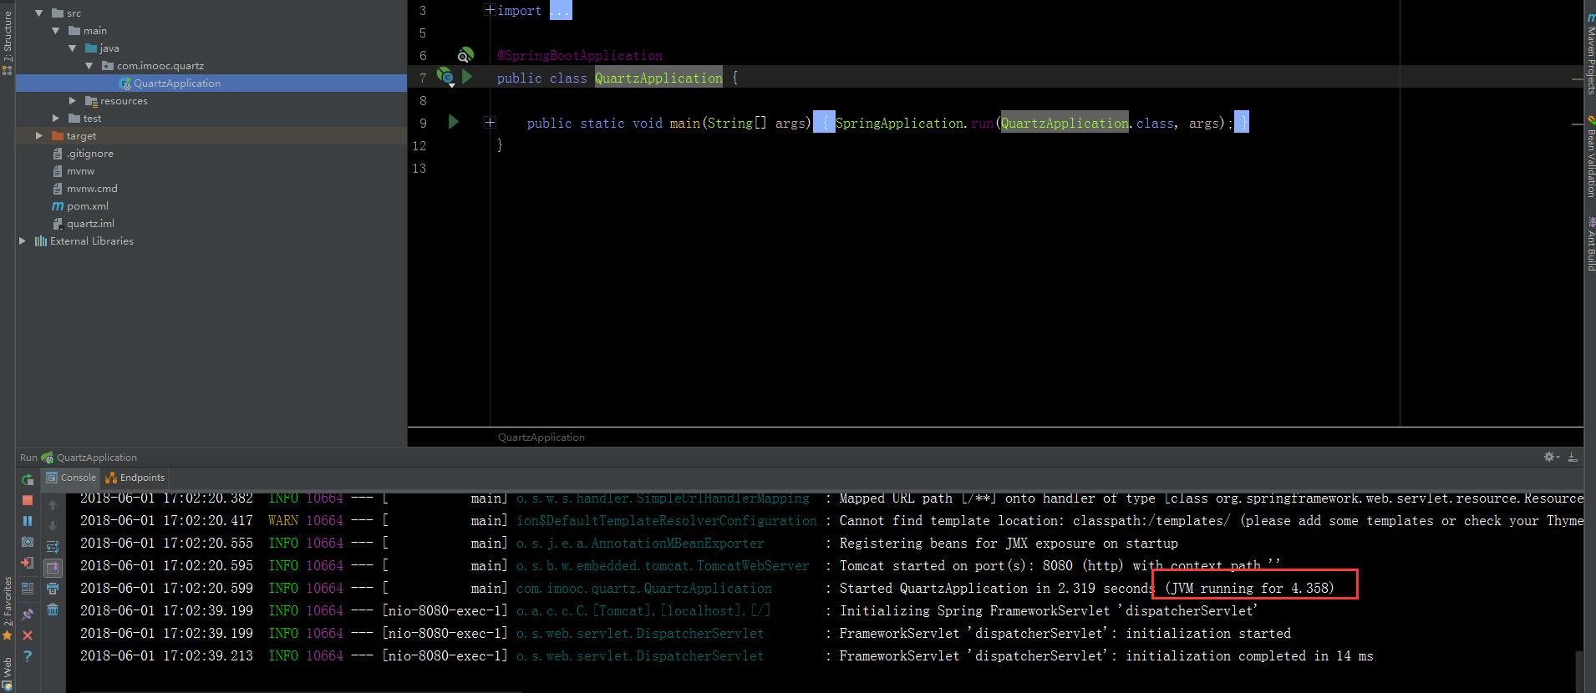The width and height of the screenshot is (1596, 693).
Task: Open Run panel settings gear
Action: pos(1551,457)
